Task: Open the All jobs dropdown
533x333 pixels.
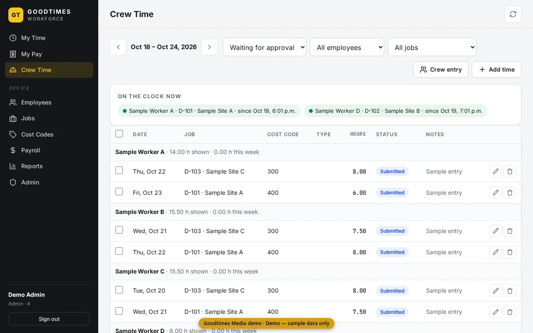Action: (x=432, y=47)
